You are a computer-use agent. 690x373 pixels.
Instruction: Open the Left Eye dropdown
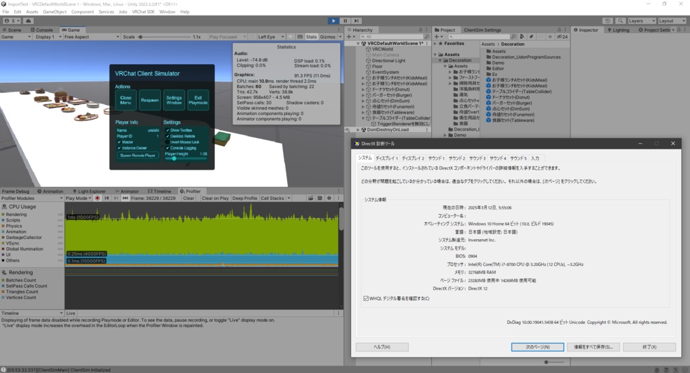(x=271, y=37)
